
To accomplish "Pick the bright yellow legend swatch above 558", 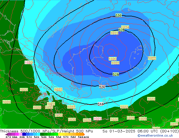I will click(x=60, y=134).
